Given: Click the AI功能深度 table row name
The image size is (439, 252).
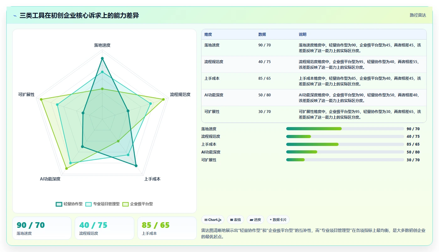Looking at the screenshot, I should [214, 95].
